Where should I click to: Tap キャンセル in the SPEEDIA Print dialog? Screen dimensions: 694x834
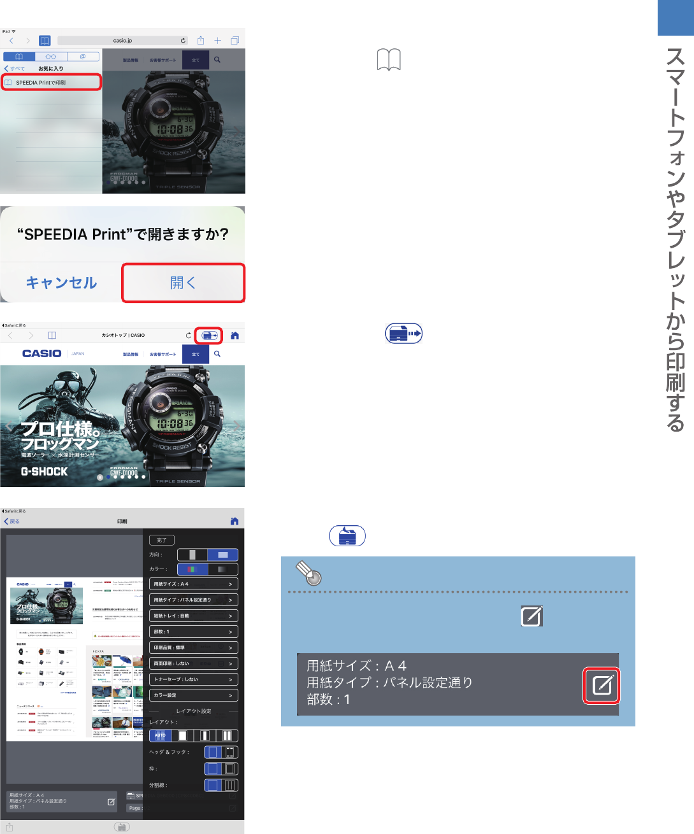[61, 282]
